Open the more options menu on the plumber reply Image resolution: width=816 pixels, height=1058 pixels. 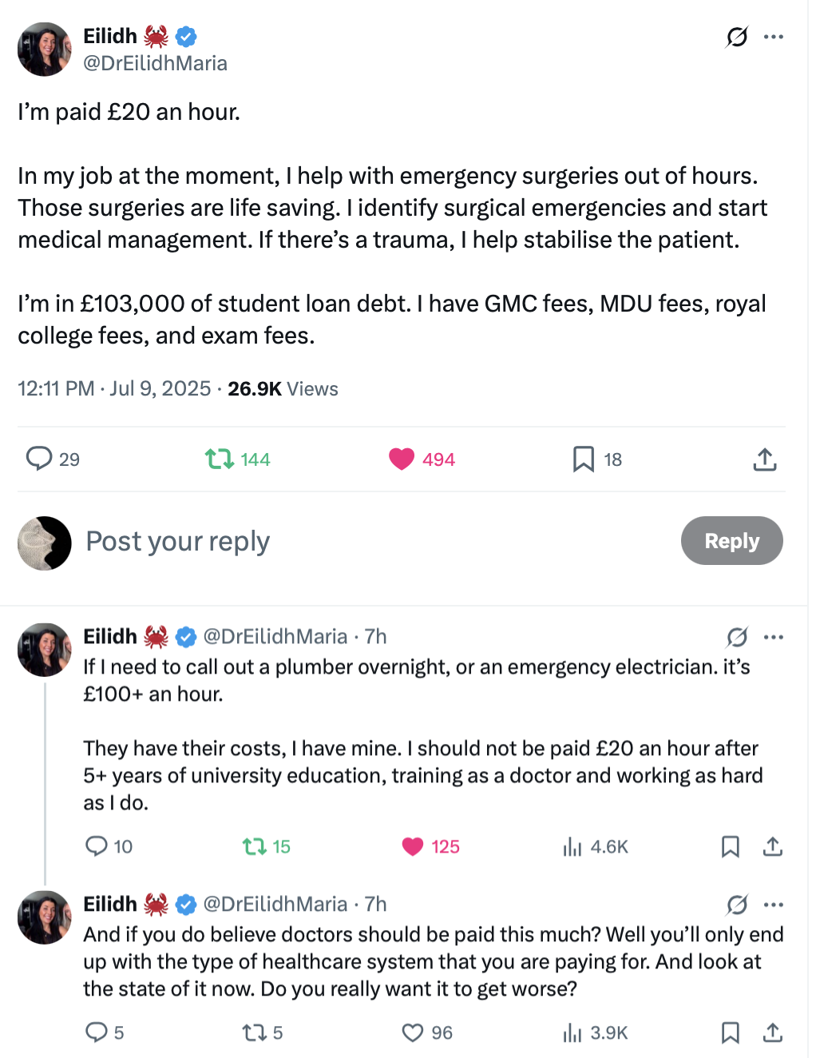(773, 637)
